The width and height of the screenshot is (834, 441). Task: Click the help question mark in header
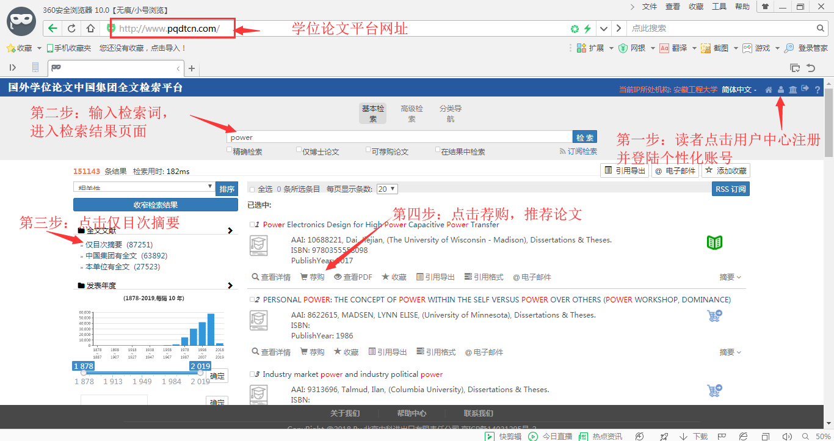click(x=818, y=90)
